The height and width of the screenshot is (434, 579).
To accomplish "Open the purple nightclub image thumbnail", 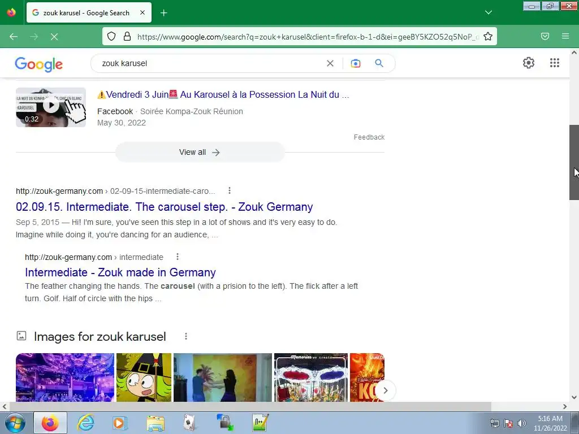I will coord(65,377).
